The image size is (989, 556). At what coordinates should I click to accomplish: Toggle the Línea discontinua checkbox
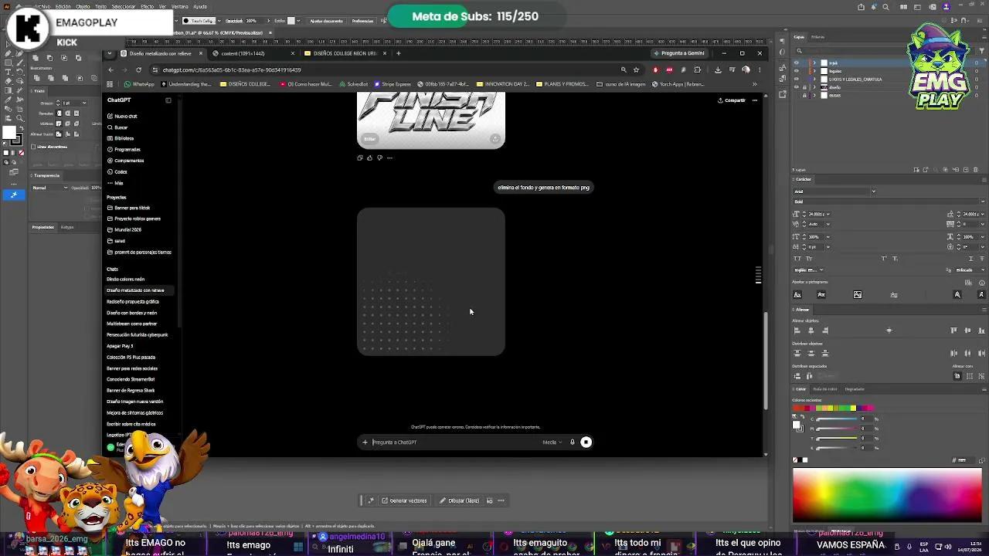pos(33,147)
